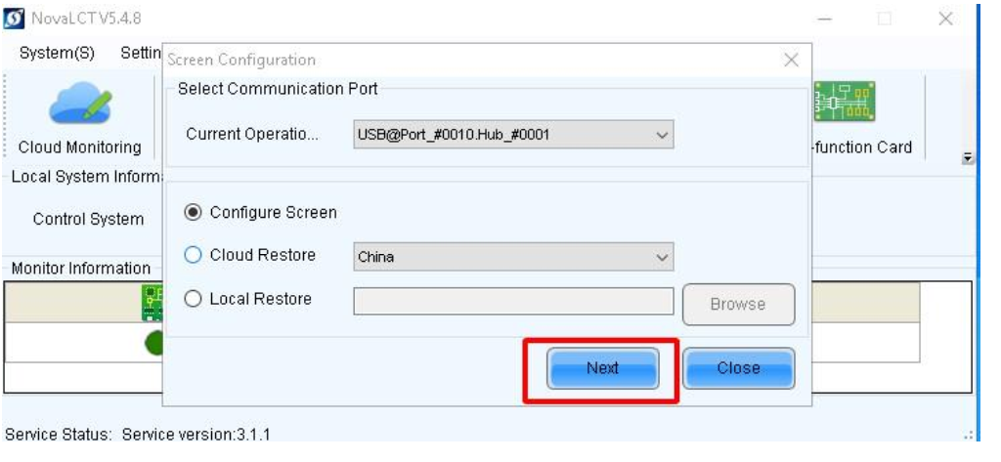This screenshot has width=1001, height=462.
Task: Click the Local Restore file path field
Action: coord(513,301)
